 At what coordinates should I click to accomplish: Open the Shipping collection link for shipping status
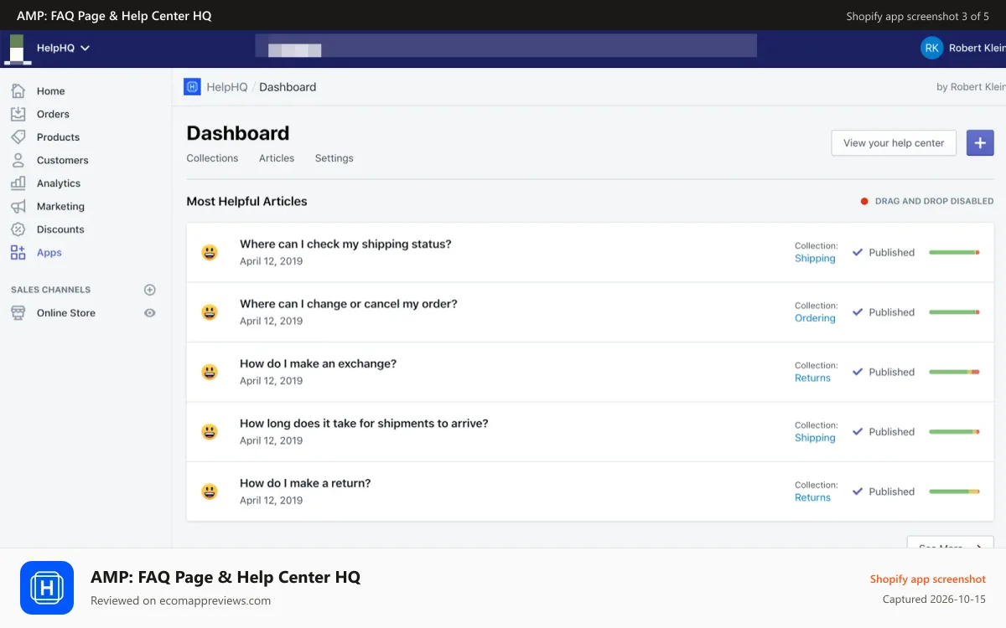coord(815,259)
